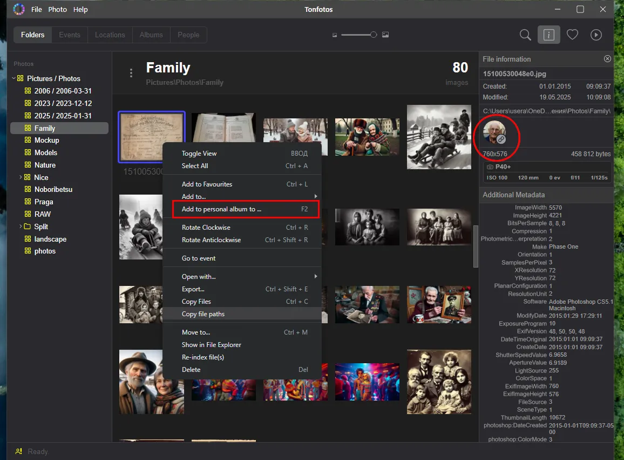Expand the Split folder in the sidebar
The image size is (624, 460).
[x=21, y=226]
